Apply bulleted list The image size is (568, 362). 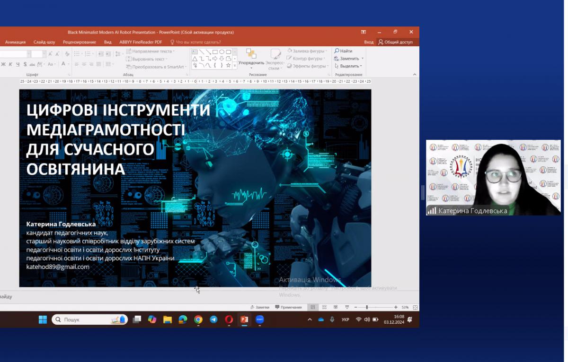point(78,54)
